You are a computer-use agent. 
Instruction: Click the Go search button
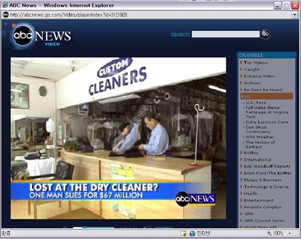265,34
